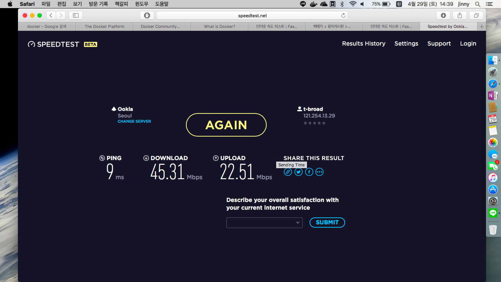Open the 책갈피 bookmarks menu
This screenshot has width=501, height=282.
click(121, 4)
